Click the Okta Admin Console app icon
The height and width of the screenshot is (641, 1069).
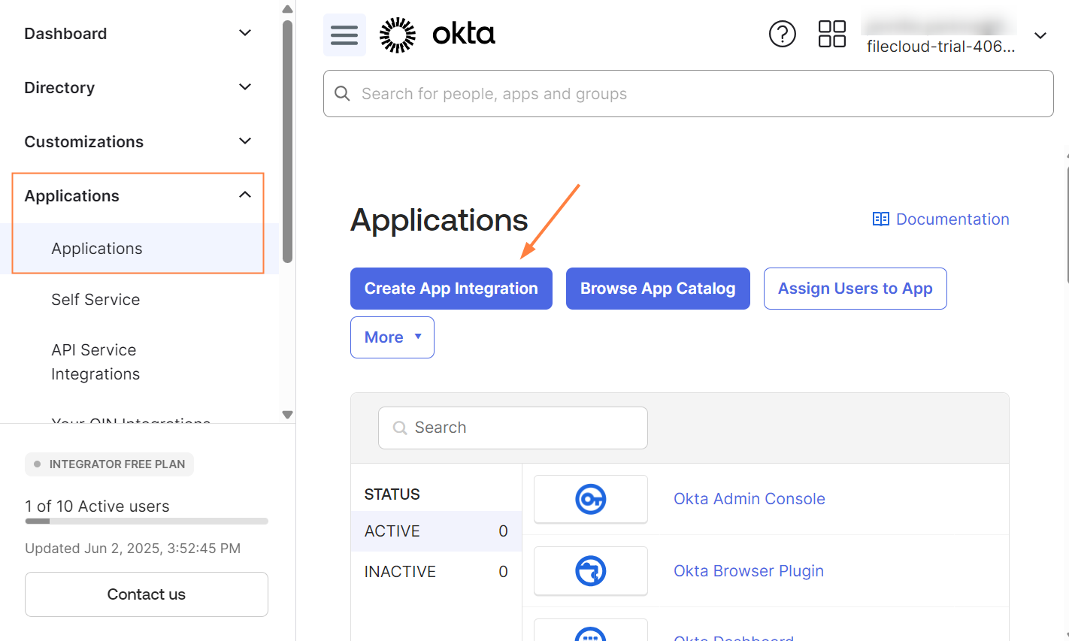tap(590, 499)
